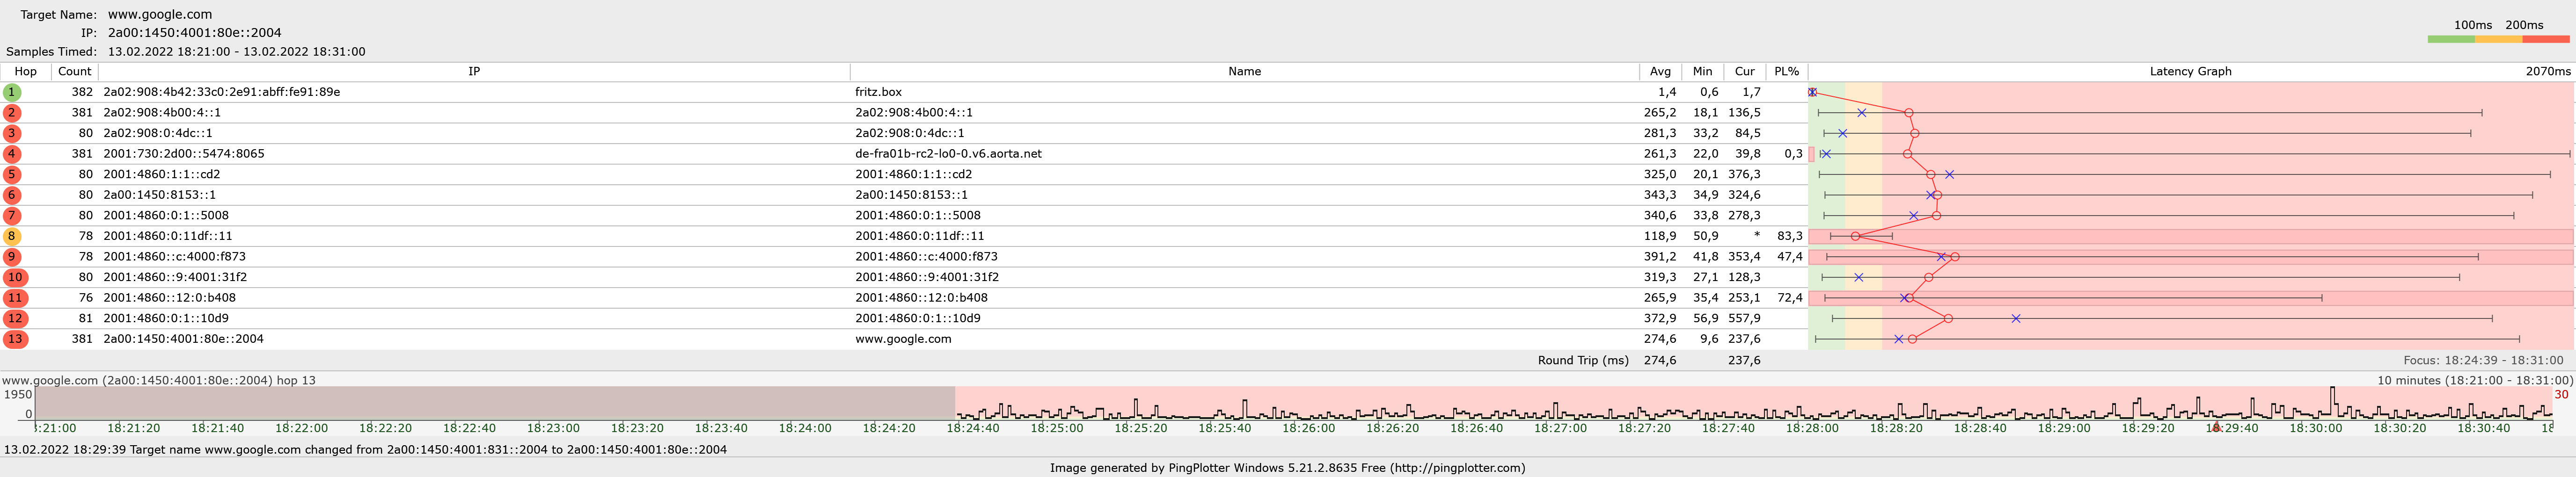This screenshot has height=477, width=2576.
Task: Open the pingplotter.com link in footer
Action: pos(1464,468)
